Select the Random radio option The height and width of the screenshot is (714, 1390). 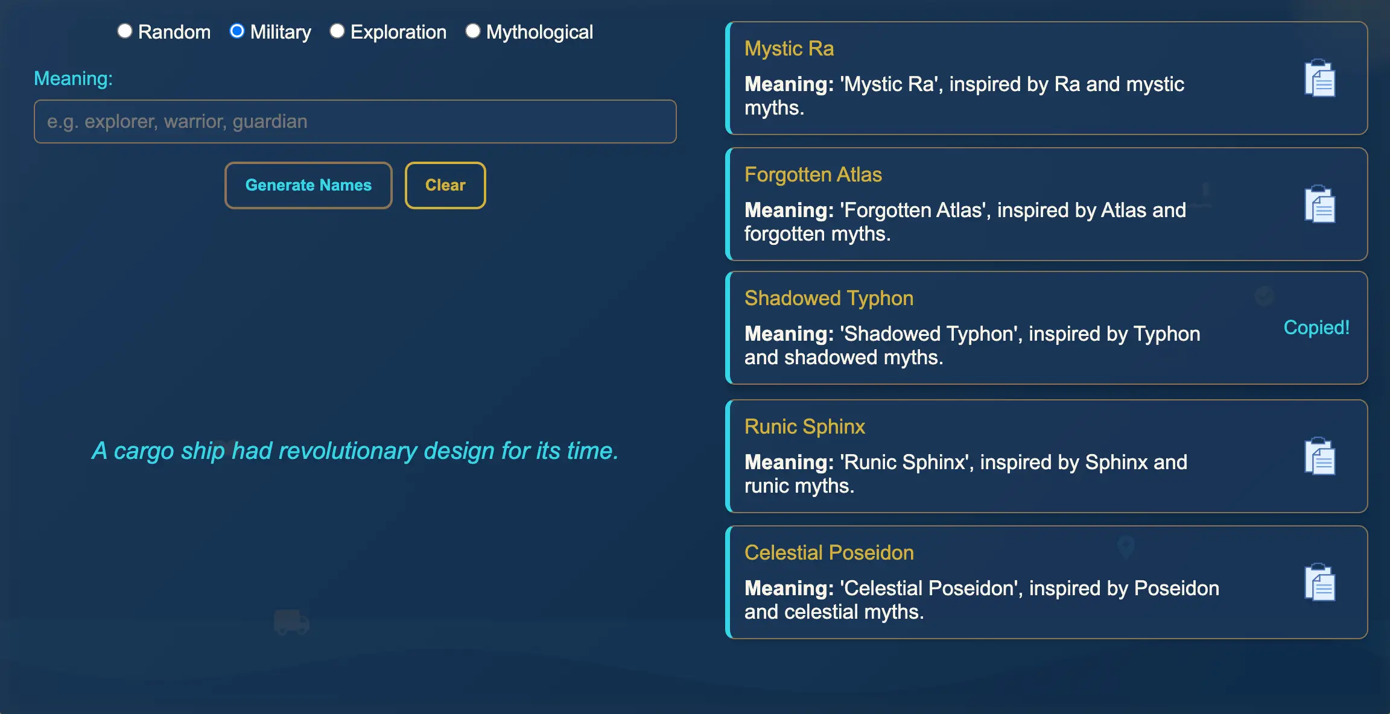point(125,31)
